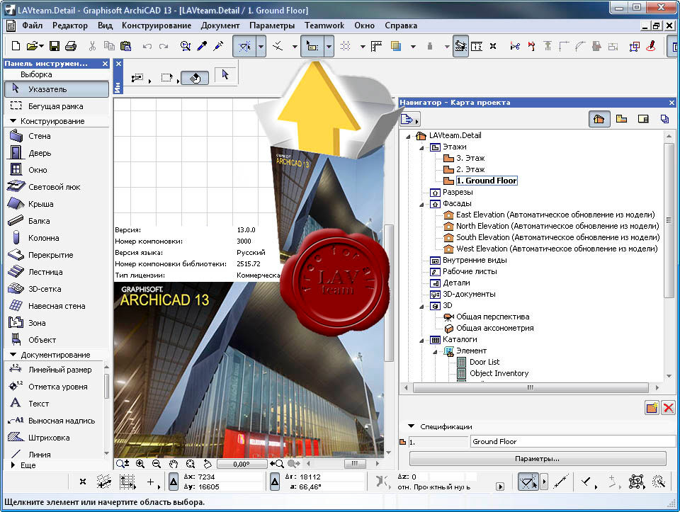Collapse the Фасады tree node
This screenshot has height=512, width=680.
421,204
